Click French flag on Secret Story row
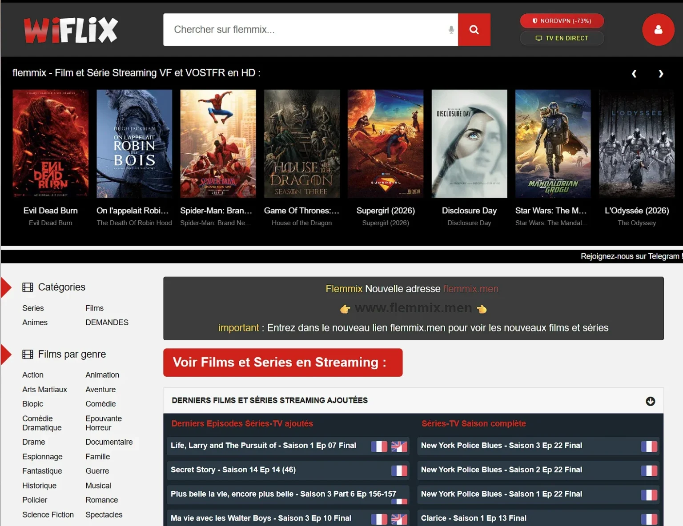 pyautogui.click(x=399, y=470)
